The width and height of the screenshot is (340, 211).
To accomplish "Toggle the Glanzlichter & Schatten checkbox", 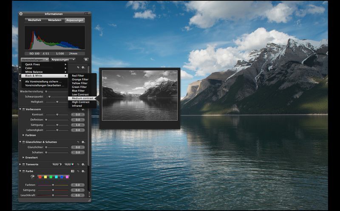I will coord(23,142).
